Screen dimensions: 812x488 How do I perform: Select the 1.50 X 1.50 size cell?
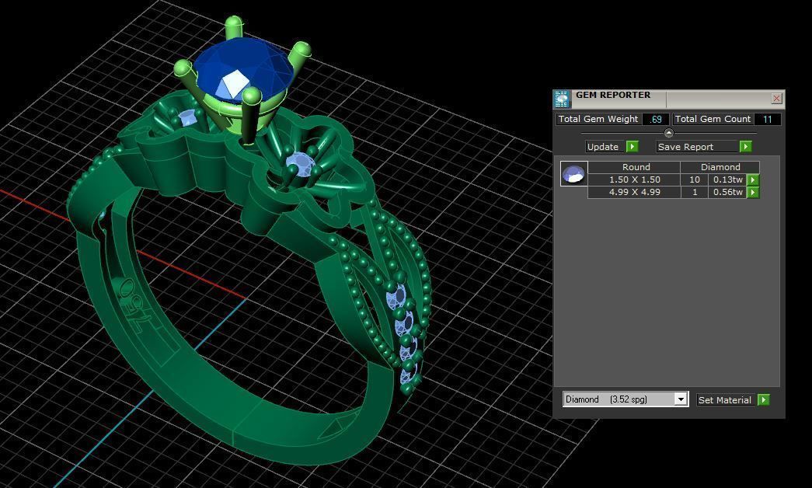(634, 180)
